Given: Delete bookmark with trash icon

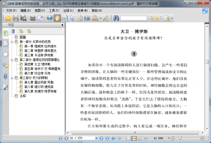Looking at the screenshot, I should tap(13, 31).
